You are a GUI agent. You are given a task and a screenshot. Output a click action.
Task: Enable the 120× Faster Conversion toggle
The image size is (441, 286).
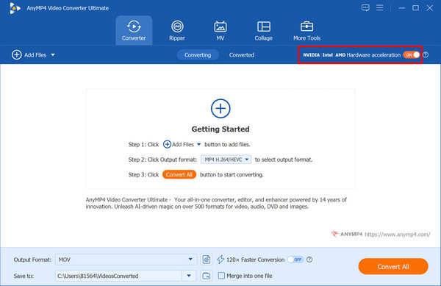click(295, 260)
